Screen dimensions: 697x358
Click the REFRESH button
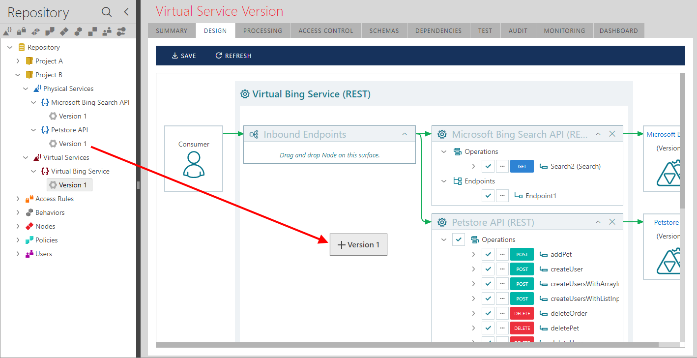click(x=233, y=56)
